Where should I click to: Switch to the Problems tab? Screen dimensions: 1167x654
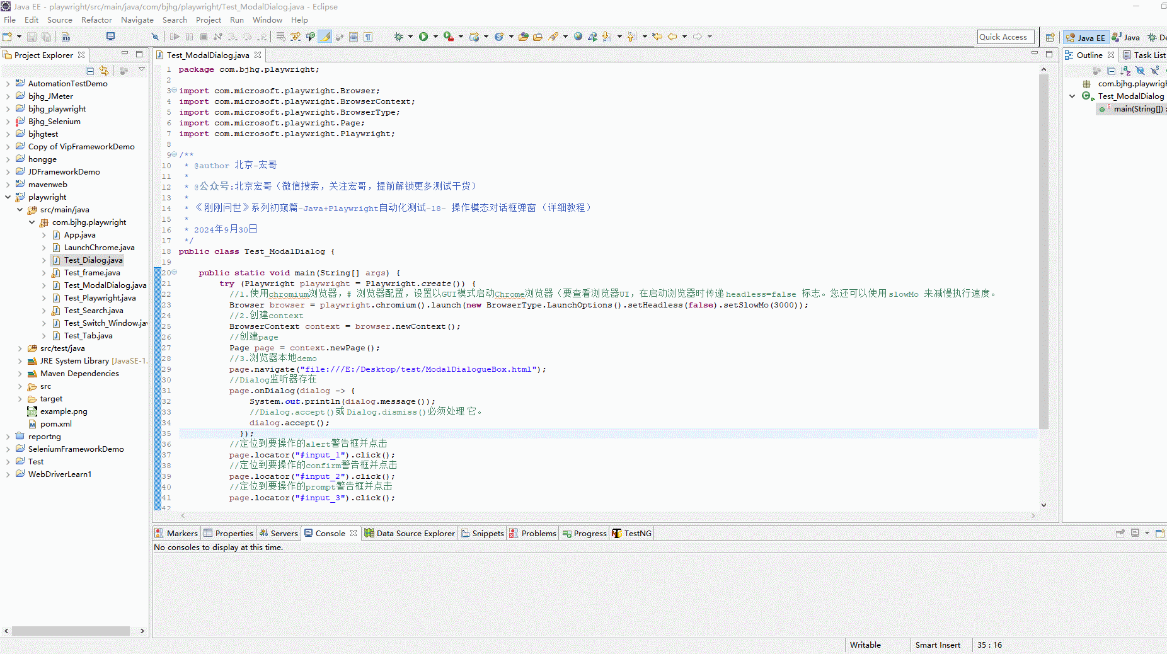pos(538,533)
